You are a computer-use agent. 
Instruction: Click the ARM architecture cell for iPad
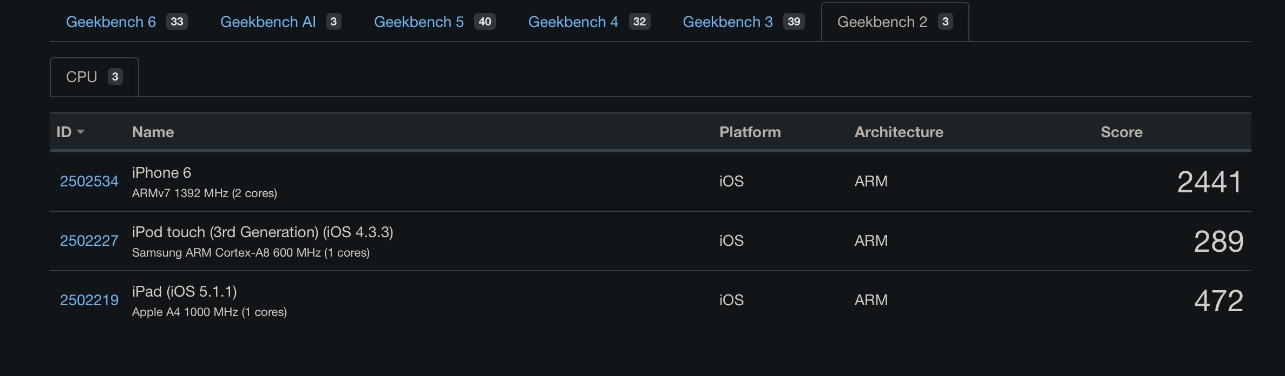(x=871, y=300)
